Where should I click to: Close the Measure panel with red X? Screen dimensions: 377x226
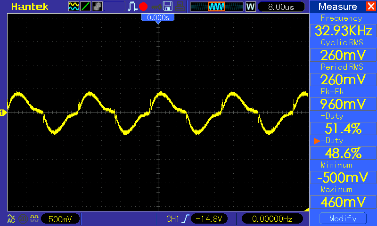click(371, 6)
